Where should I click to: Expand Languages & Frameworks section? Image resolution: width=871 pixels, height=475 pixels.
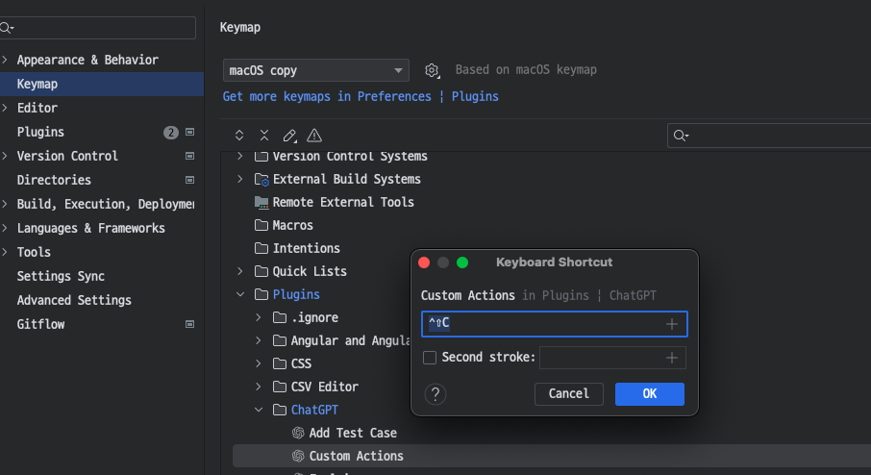coord(5,228)
